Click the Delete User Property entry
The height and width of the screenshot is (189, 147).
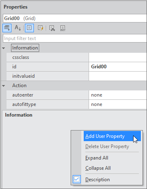pyautogui.click(x=107, y=146)
